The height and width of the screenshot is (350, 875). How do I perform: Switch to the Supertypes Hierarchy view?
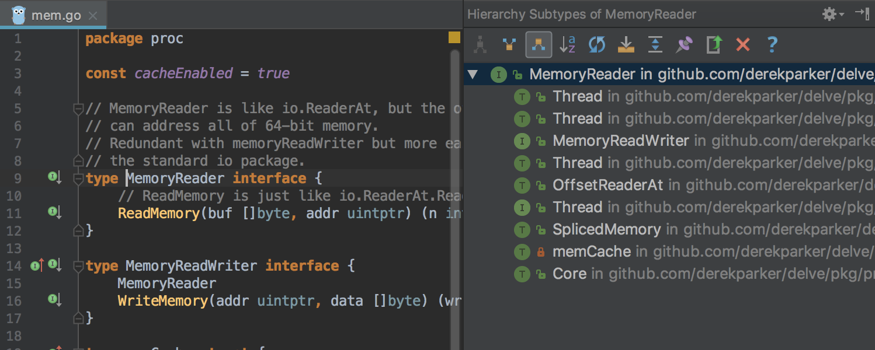(x=509, y=45)
